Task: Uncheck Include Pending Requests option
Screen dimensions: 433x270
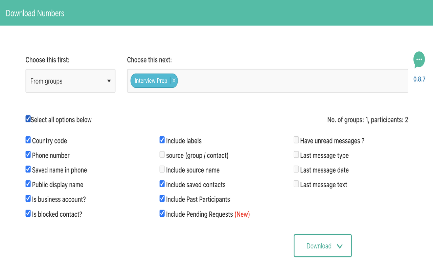Action: 162,213
